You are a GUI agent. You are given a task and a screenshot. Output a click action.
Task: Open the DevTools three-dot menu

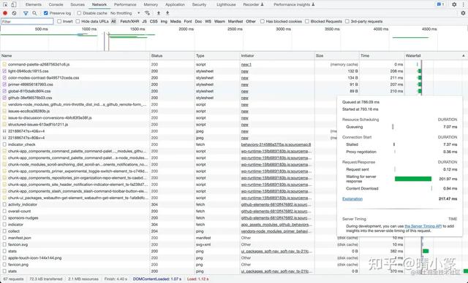[x=464, y=4]
